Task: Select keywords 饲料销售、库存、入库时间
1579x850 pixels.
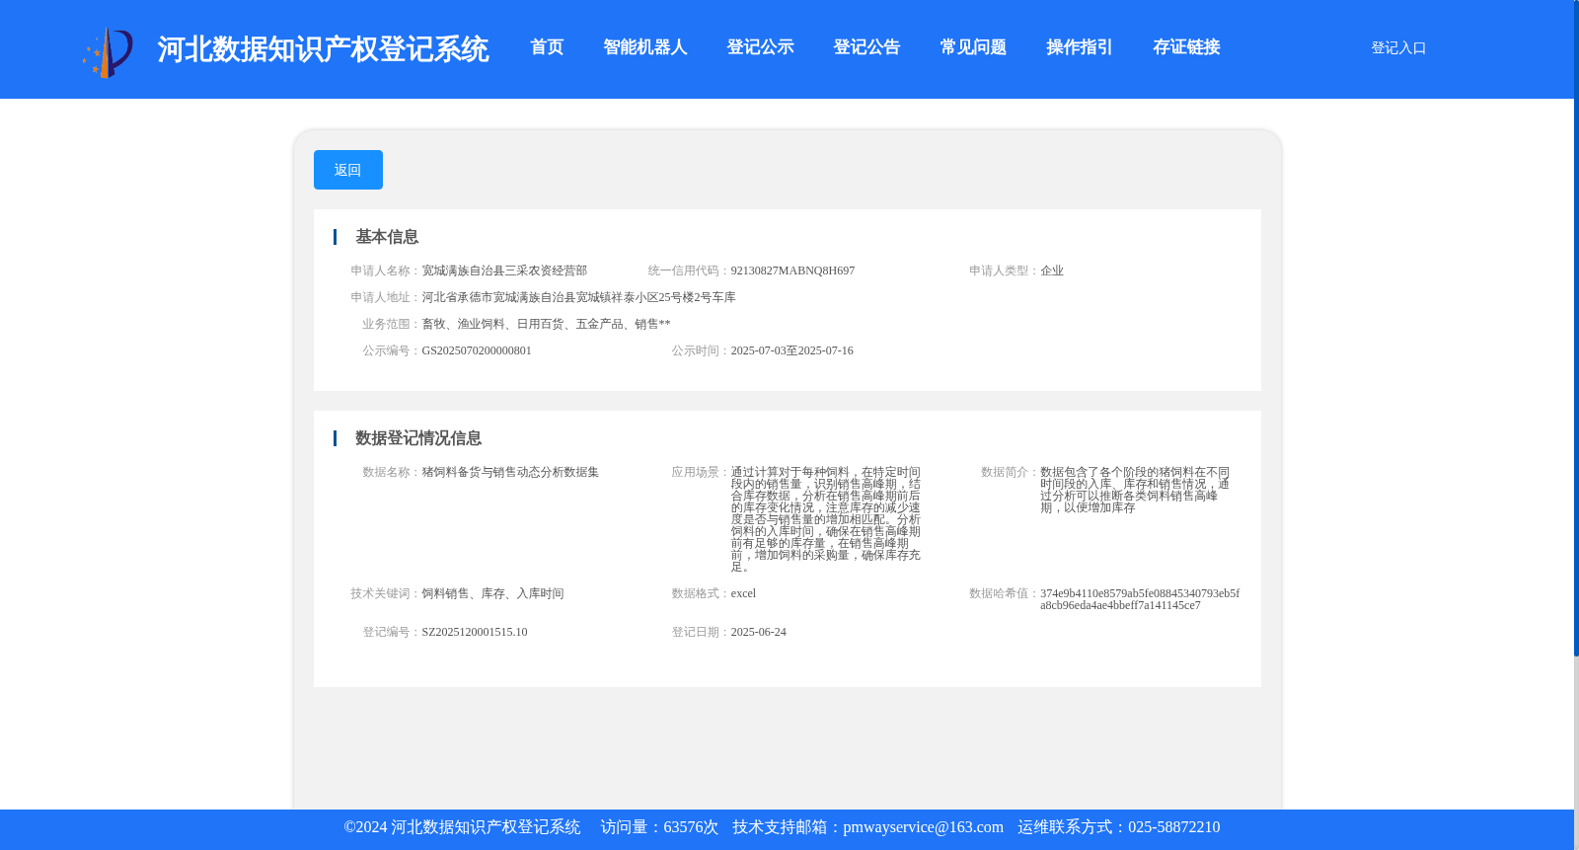Action: tap(492, 593)
